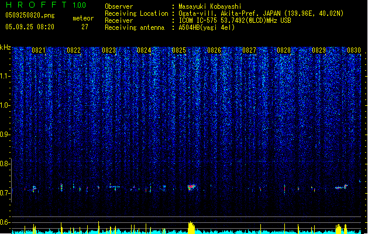Click the 0828 time marker
This screenshot has width=368, height=234.
[284, 50]
